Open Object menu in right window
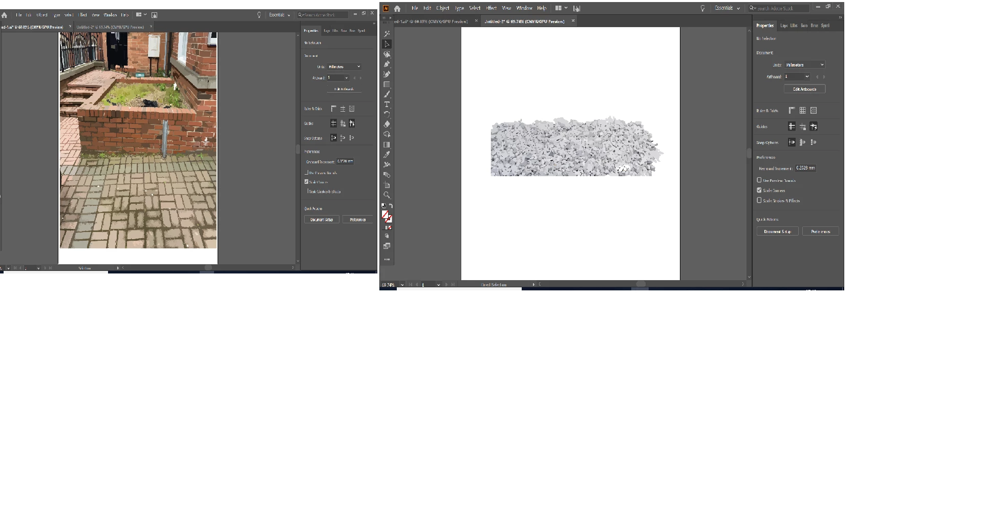The height and width of the screenshot is (528, 983). [x=443, y=8]
